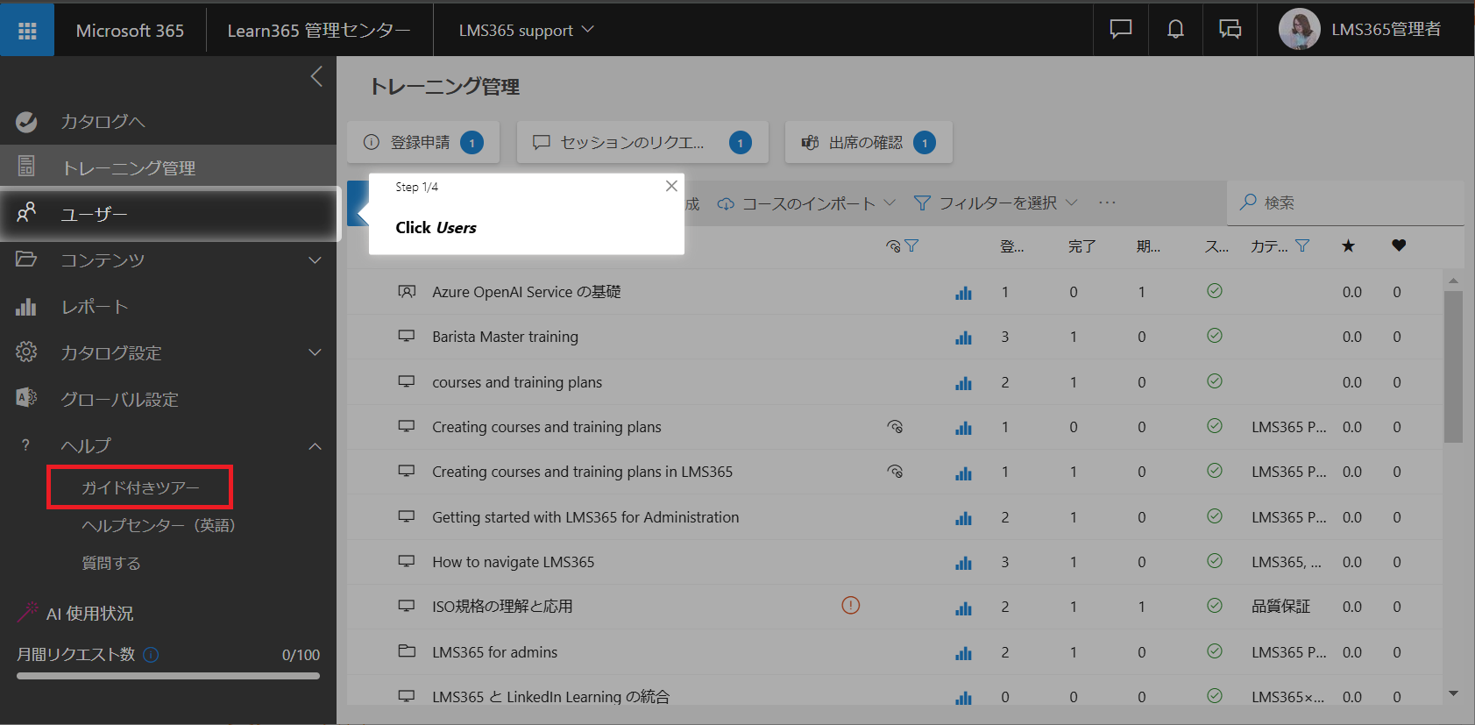The image size is (1475, 725).
Task: Open the フィルターを選択 dropdown
Action: [996, 203]
